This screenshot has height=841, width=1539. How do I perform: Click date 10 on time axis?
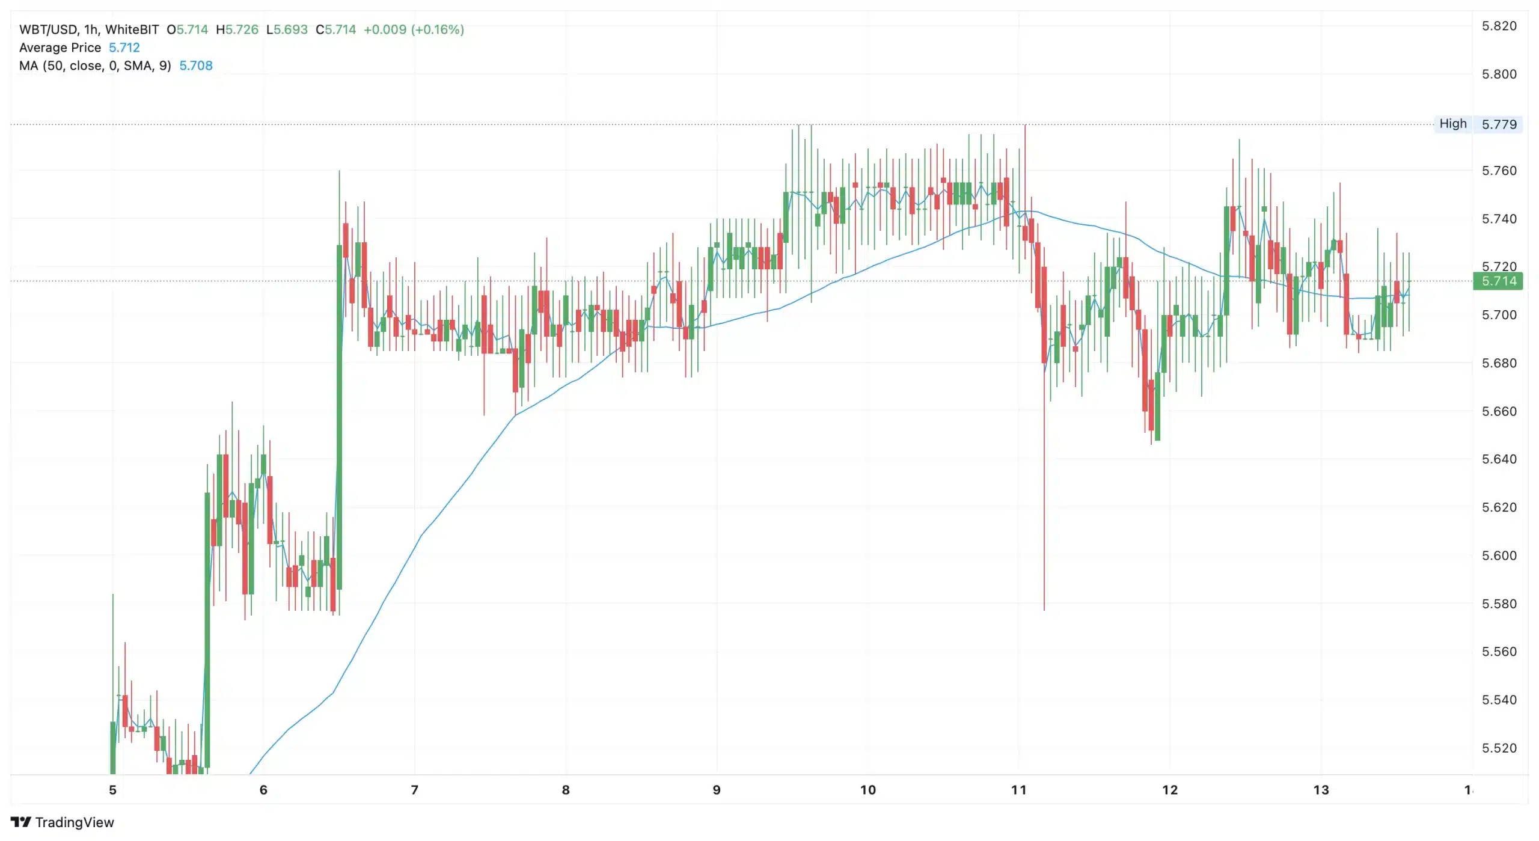click(868, 790)
